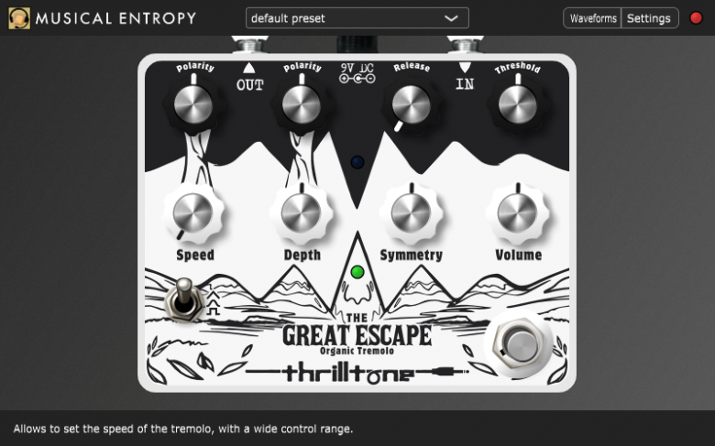Expand preset list via chevron arrow

coord(451,18)
